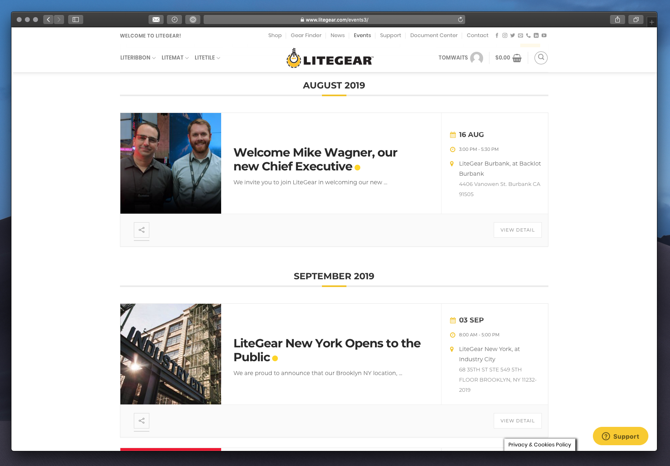Click the AUGUST 2019 heading

[334, 86]
